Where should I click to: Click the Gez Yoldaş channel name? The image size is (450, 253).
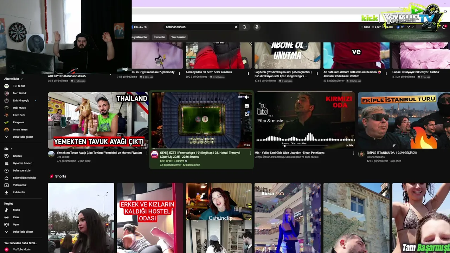click(x=63, y=157)
